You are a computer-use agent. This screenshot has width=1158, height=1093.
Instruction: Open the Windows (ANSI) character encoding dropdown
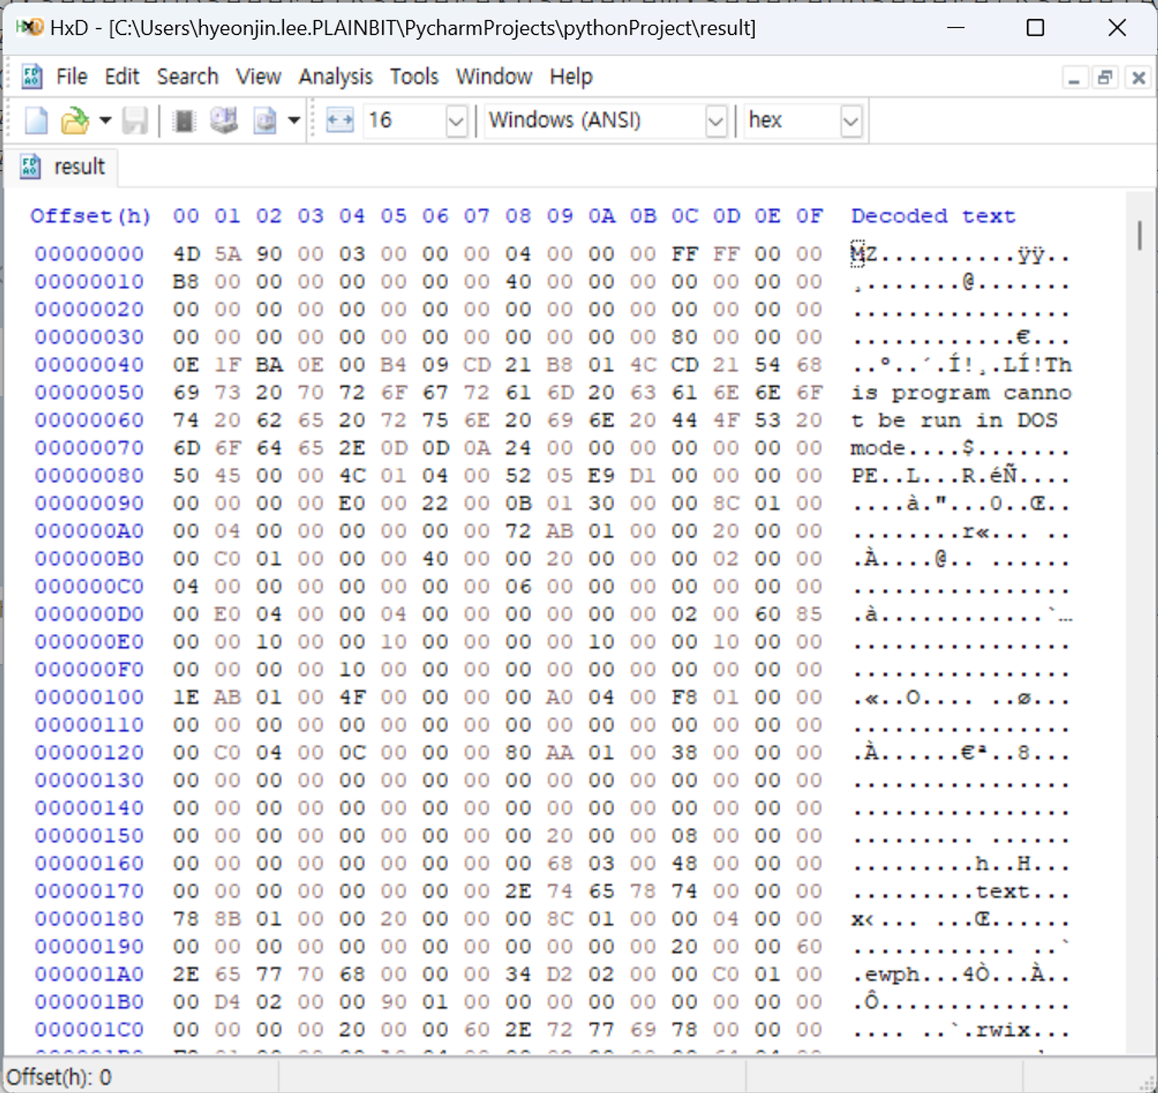(715, 121)
